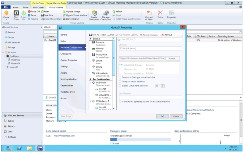Click the Expand disk size stepper
Image resolution: width=244 pixels, height=153 pixels.
pos(163,86)
